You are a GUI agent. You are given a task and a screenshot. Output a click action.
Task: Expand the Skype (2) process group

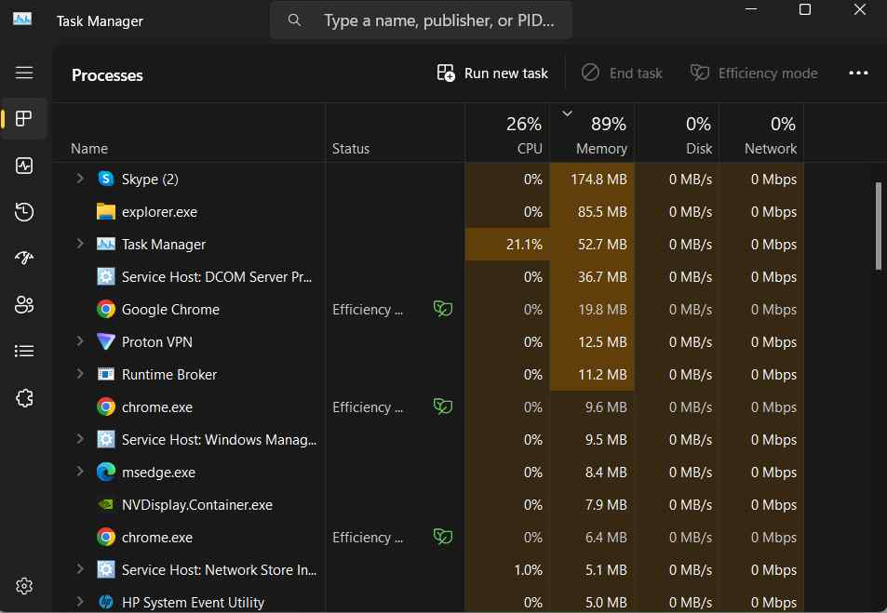click(x=80, y=179)
